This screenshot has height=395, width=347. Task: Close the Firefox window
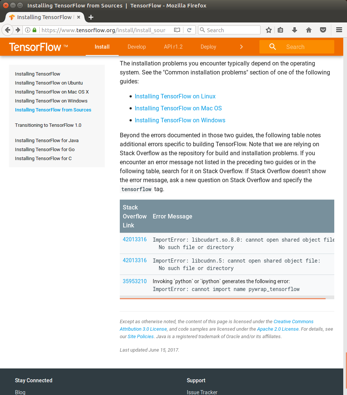tap(6, 5)
